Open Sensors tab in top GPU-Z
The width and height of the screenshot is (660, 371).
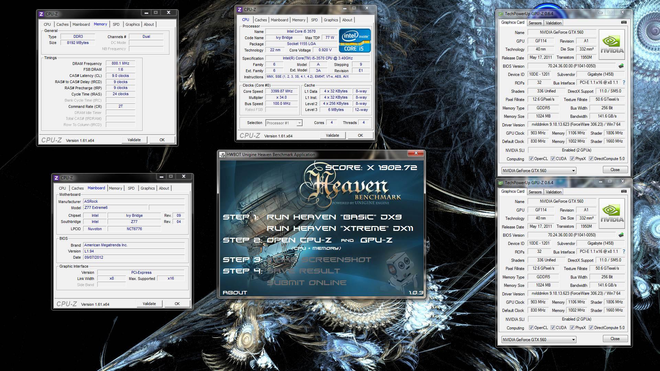pyautogui.click(x=535, y=23)
